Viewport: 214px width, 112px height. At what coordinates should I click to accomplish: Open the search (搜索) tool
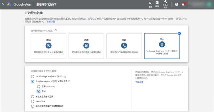(x=150, y=5)
